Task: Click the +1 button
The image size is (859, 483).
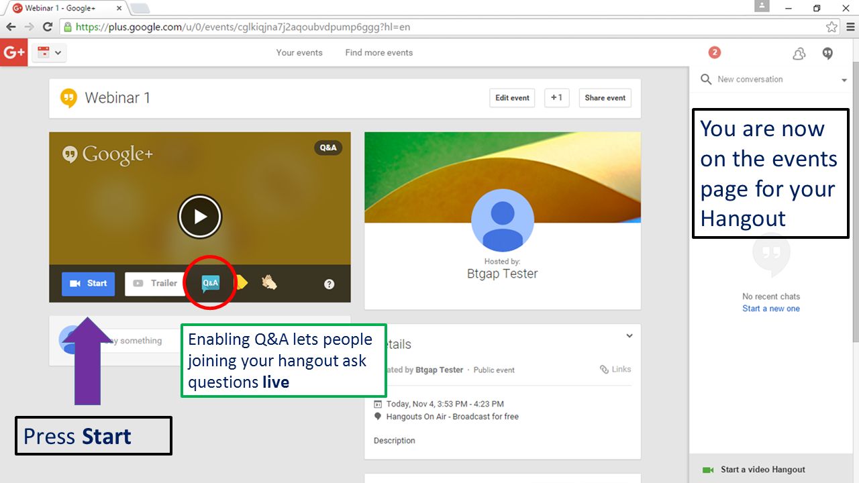Action: pos(557,98)
